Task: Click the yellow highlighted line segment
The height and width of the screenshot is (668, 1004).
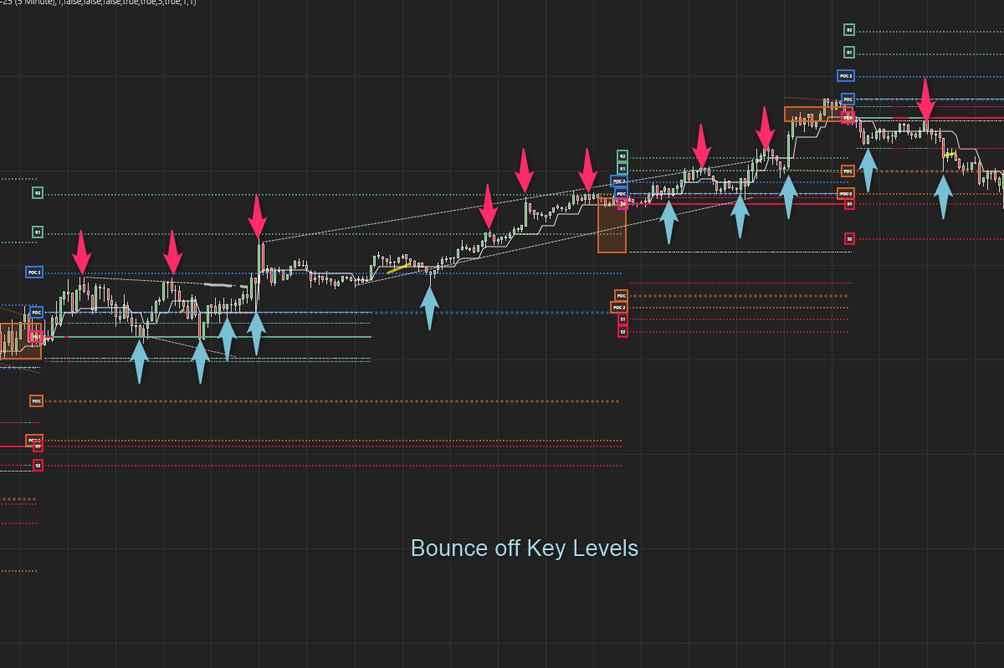Action: 398,268
